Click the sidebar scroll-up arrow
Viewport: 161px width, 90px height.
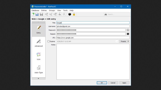pyautogui.click(x=38, y=22)
